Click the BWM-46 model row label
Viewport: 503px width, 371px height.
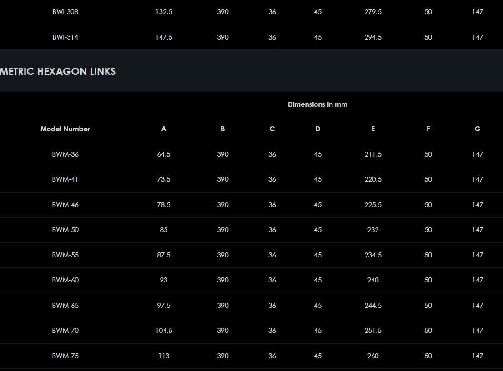(x=65, y=205)
